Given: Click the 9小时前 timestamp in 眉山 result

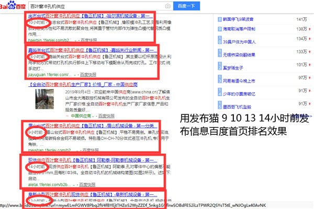Looking at the screenshot, I should (36, 132).
